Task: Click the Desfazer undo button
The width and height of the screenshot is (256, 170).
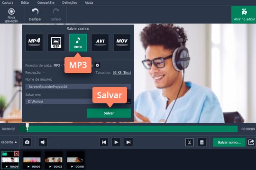Action: (x=35, y=15)
